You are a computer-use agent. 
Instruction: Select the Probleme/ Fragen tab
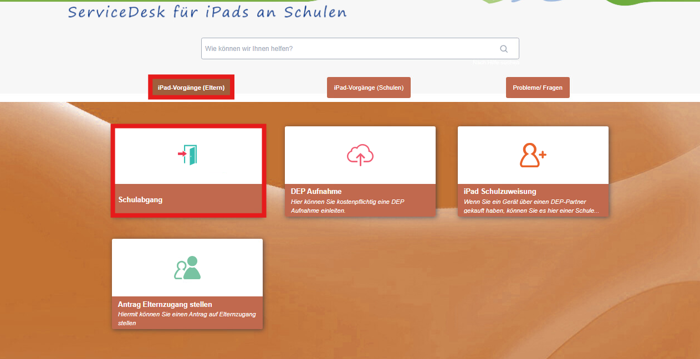(538, 88)
